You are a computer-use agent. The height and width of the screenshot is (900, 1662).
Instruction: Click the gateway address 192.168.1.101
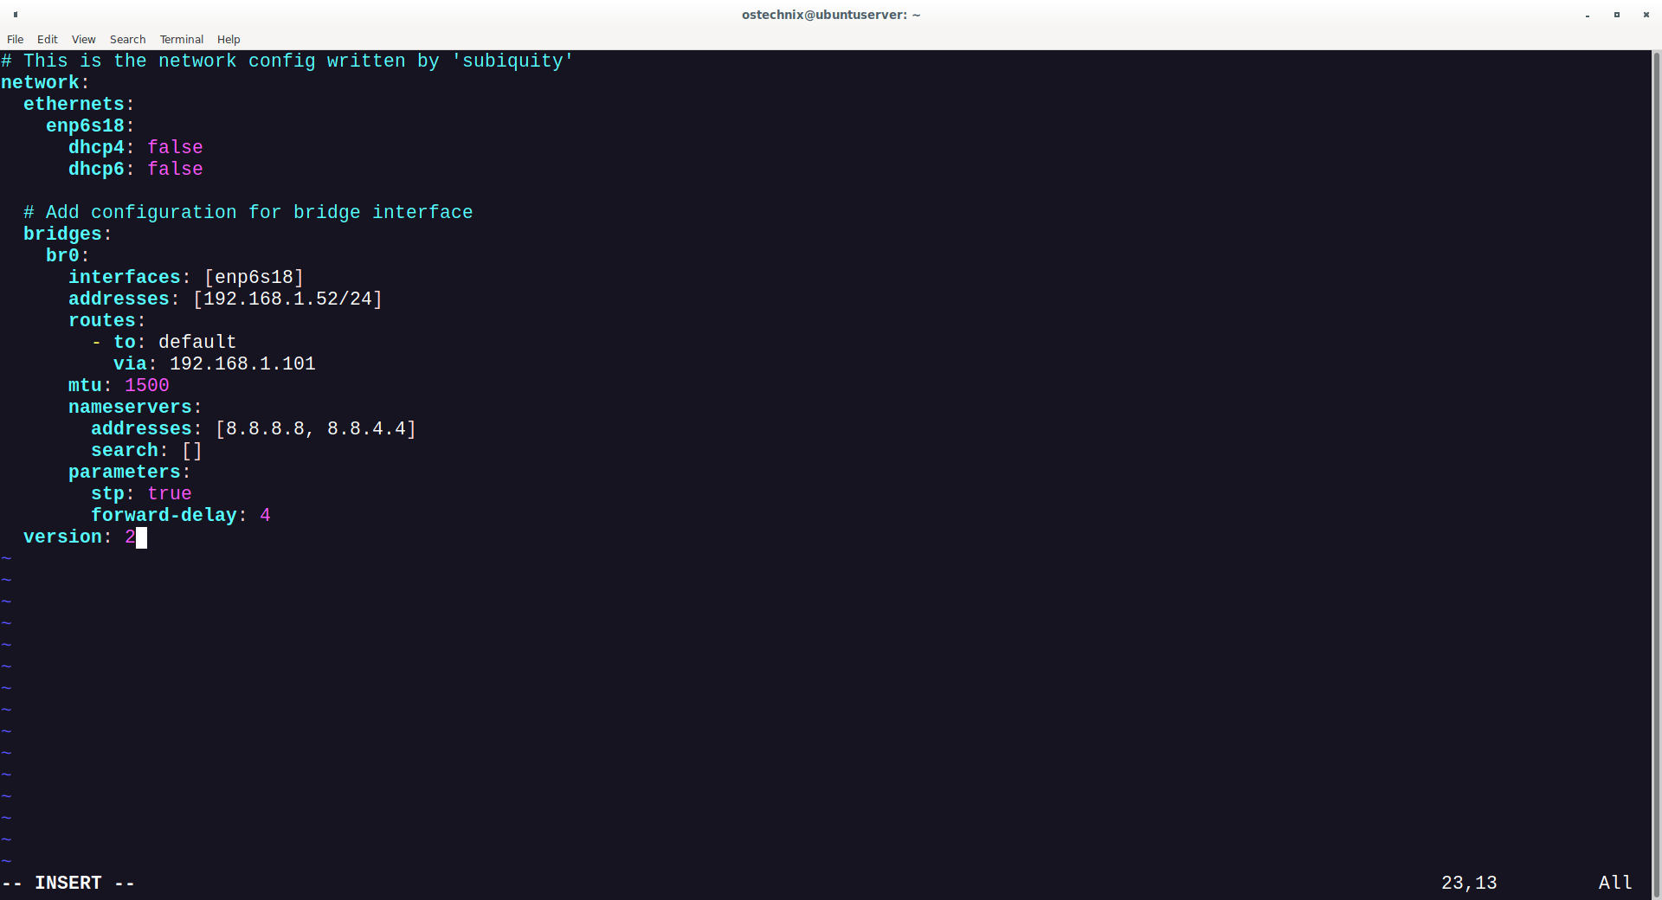coord(242,363)
